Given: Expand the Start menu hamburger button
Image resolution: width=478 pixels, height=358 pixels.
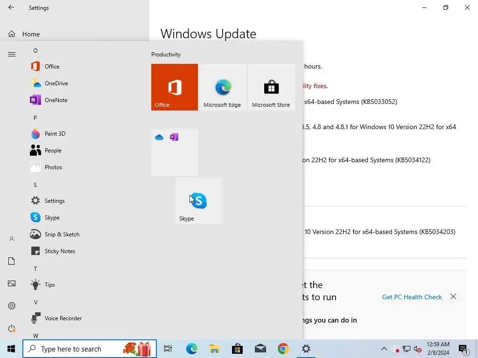Looking at the screenshot, I should coord(12,55).
